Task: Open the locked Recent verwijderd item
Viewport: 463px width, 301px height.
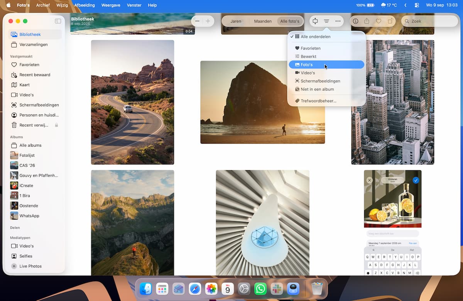Action: pos(35,125)
